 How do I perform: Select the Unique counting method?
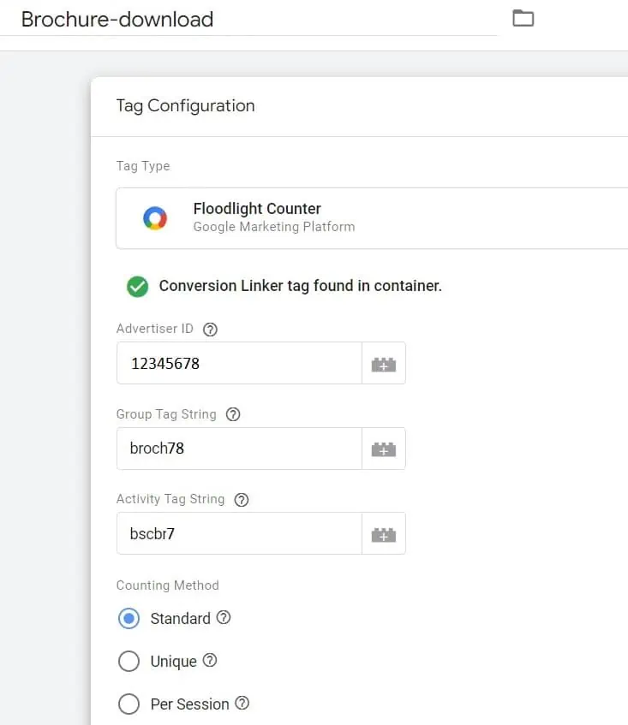coord(129,662)
